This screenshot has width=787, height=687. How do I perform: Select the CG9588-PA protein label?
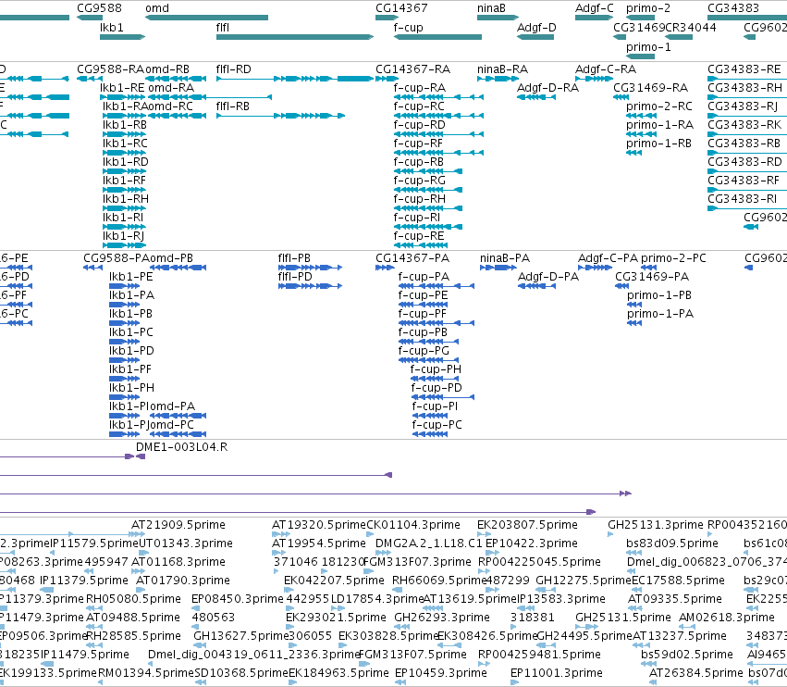(116, 257)
